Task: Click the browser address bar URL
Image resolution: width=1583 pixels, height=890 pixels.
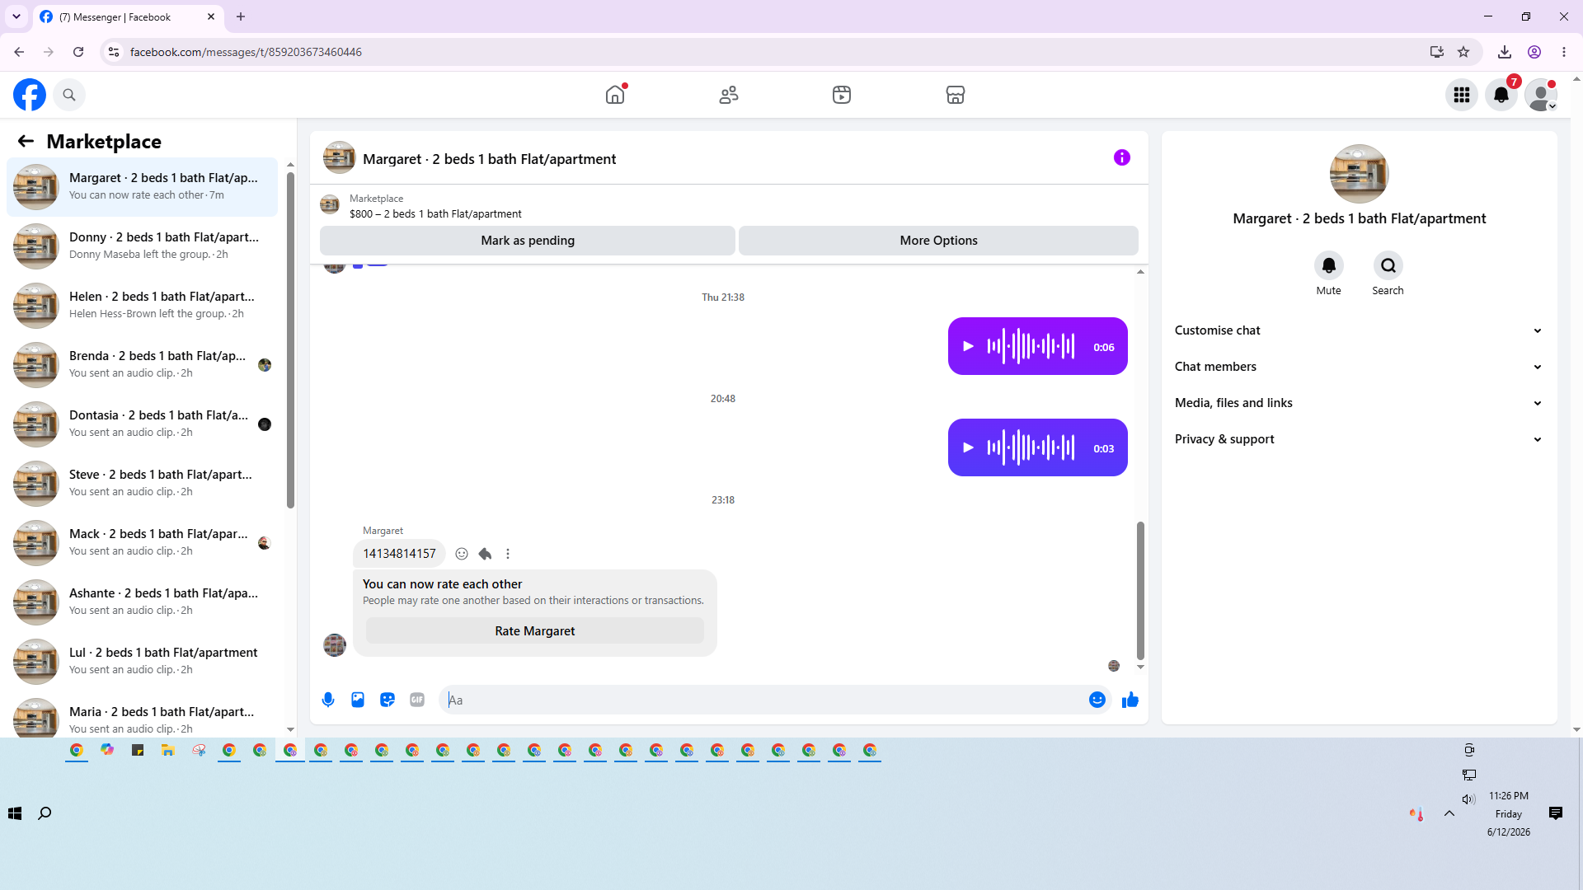Action: (246, 52)
